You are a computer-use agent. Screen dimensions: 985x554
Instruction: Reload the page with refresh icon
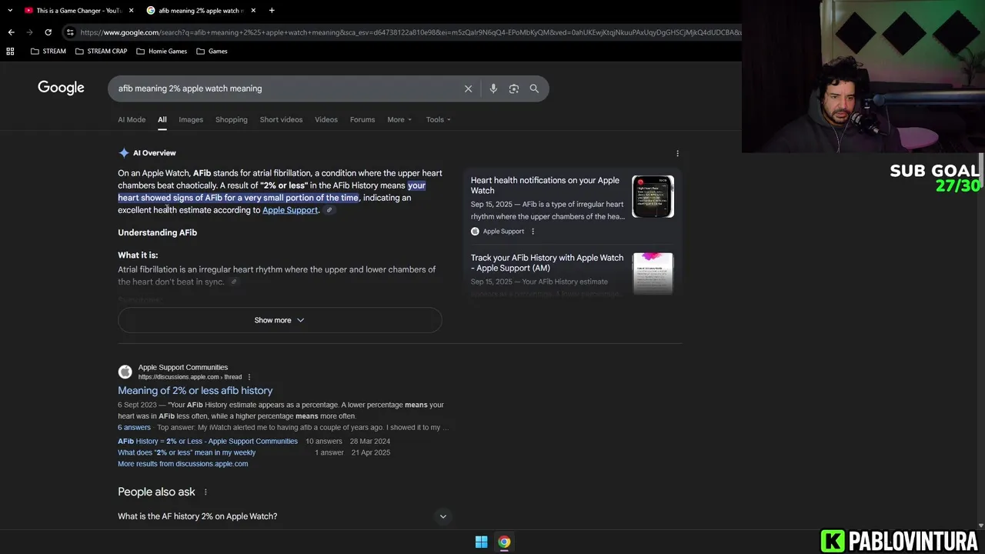click(48, 32)
